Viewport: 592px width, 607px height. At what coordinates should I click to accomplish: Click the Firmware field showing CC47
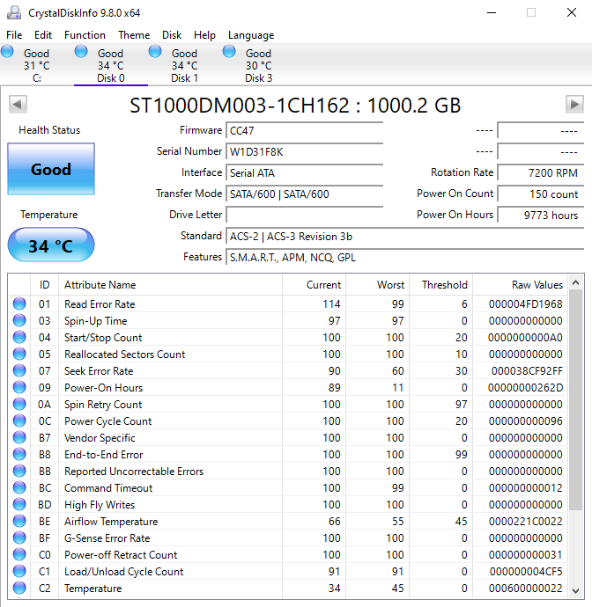coord(304,130)
